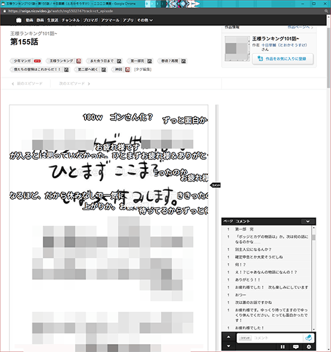Open ブロマガ in the top bar

click(91, 20)
